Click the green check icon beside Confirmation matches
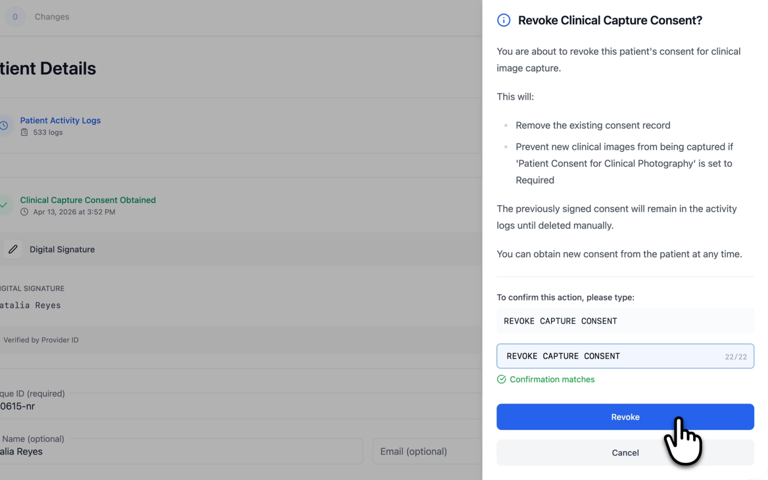The height and width of the screenshot is (480, 768). pyautogui.click(x=501, y=379)
